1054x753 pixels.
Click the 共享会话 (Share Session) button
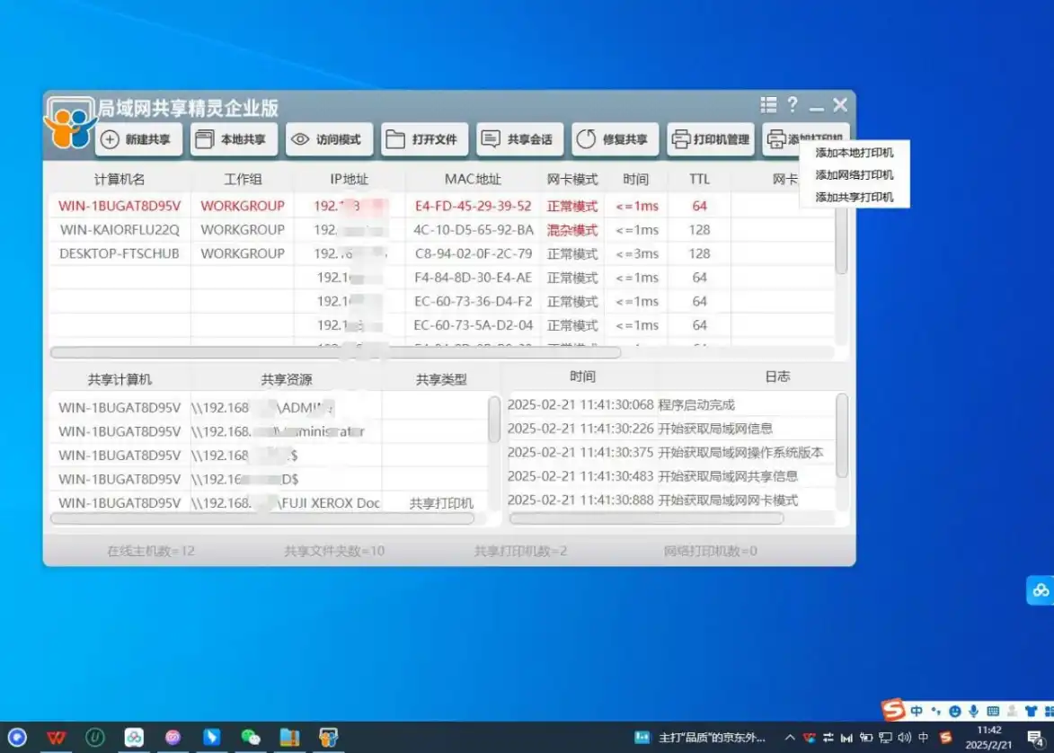(519, 139)
